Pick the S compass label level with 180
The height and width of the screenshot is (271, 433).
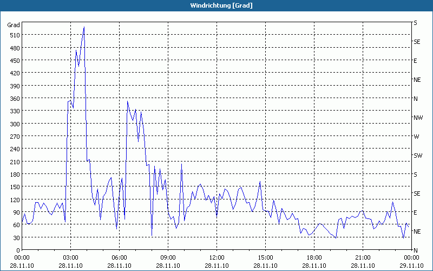coord(415,175)
